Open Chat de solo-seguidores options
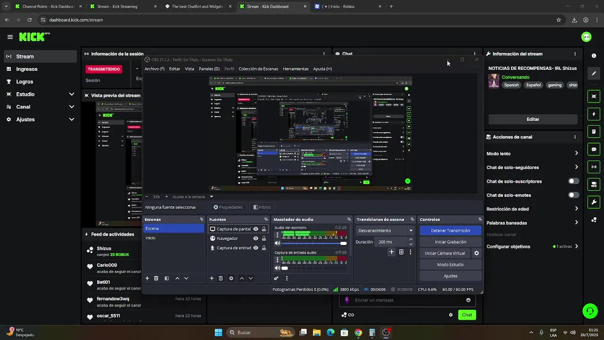Image resolution: width=604 pixels, height=340 pixels. click(x=577, y=167)
